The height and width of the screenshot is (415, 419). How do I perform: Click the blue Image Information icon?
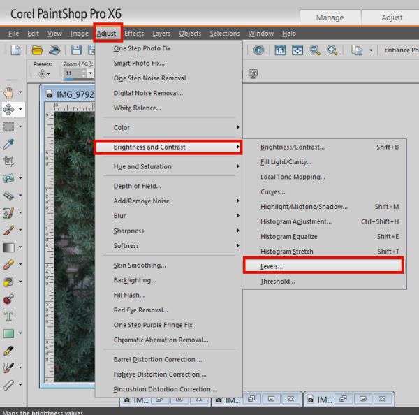[258, 50]
